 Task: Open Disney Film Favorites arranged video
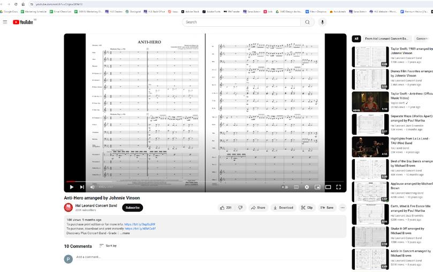click(x=370, y=80)
